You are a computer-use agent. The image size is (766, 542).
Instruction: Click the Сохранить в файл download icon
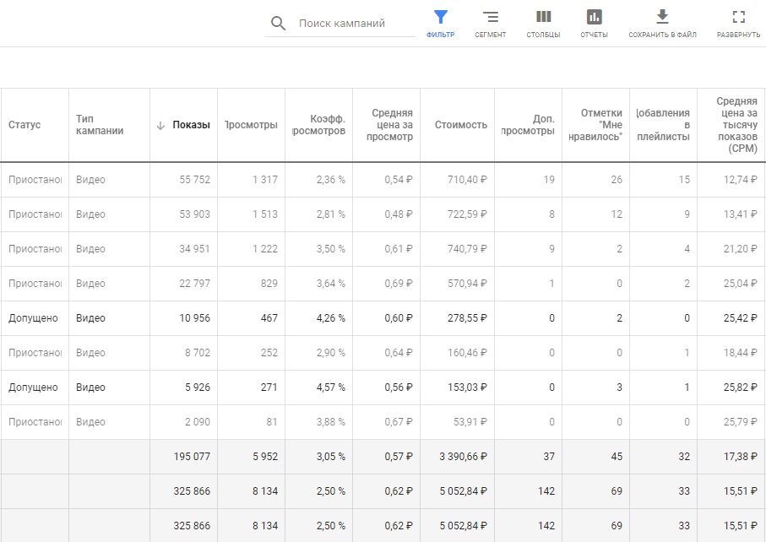pyautogui.click(x=662, y=17)
